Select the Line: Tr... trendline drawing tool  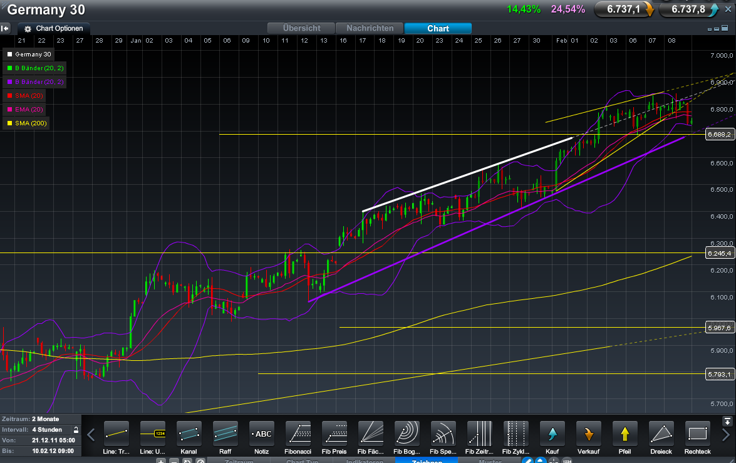(x=116, y=434)
